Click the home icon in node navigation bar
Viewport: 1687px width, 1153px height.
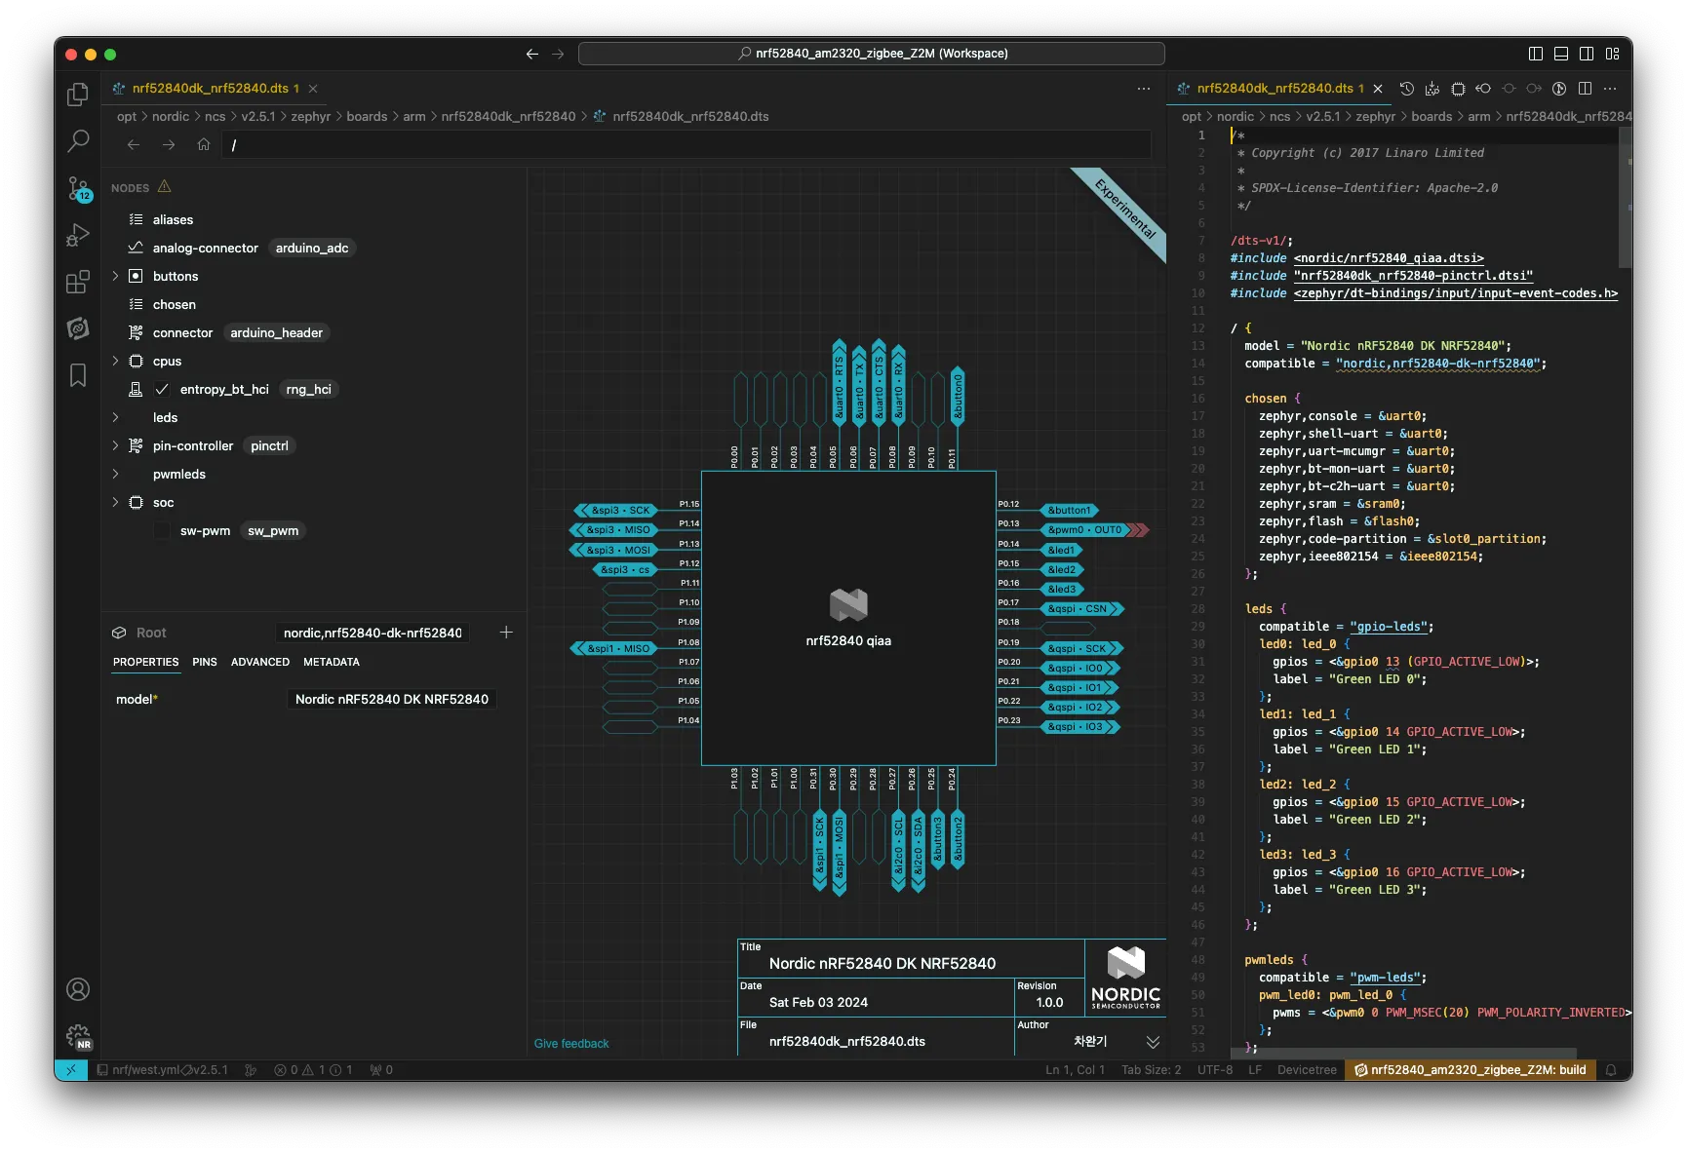pyautogui.click(x=204, y=144)
